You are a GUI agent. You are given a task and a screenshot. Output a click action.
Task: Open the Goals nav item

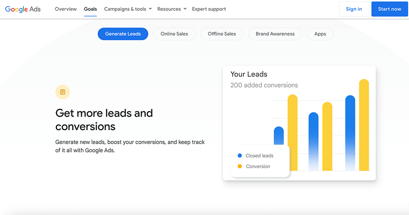coord(90,9)
